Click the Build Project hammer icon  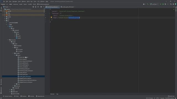(147, 4)
